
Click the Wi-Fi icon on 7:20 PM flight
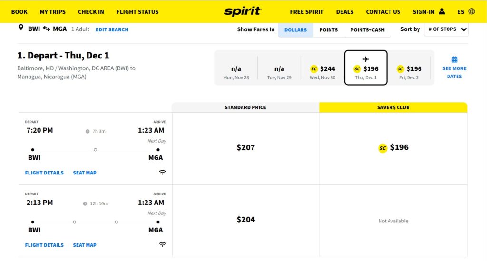click(162, 172)
